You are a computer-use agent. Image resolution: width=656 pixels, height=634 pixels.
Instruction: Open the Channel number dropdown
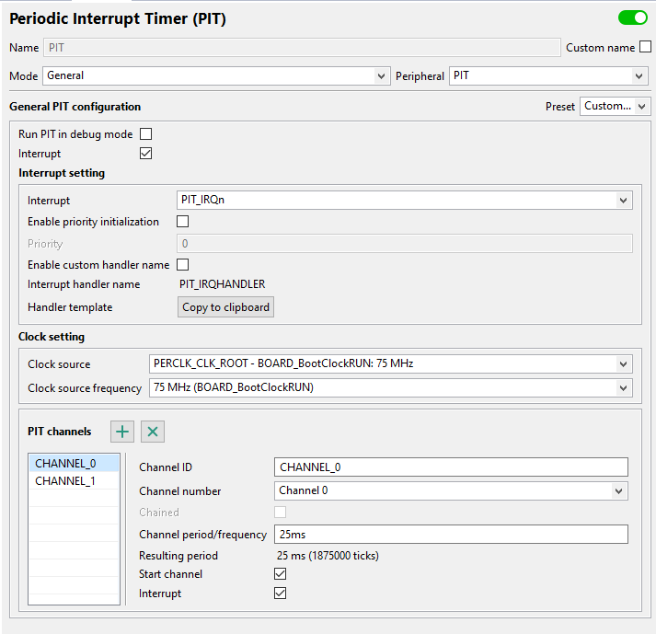[x=451, y=490]
